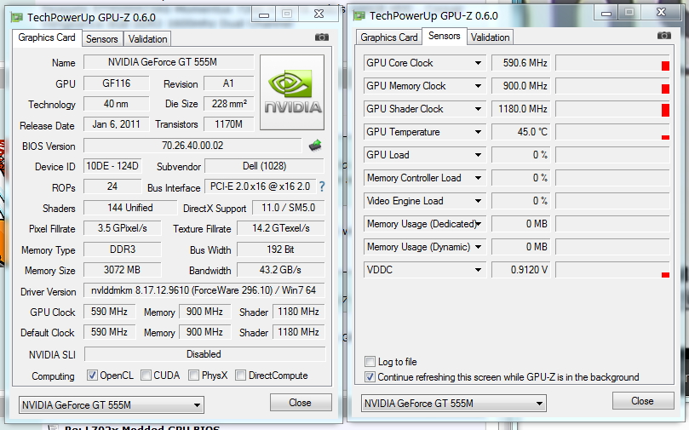The height and width of the screenshot is (430, 689).
Task: Click the BIOS Version field 70.26.40.00.02
Action: click(x=192, y=146)
